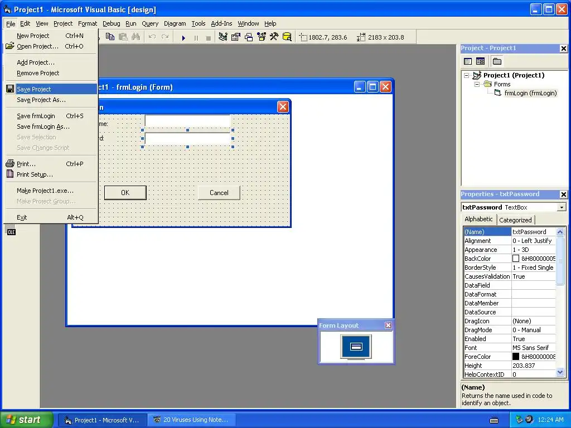Click the End stop toolbar icon
Image resolution: width=571 pixels, height=428 pixels.
209,37
